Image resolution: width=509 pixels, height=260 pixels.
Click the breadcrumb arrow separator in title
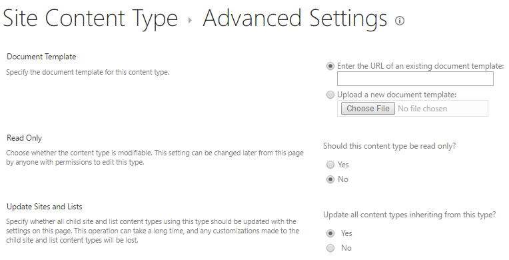190,21
